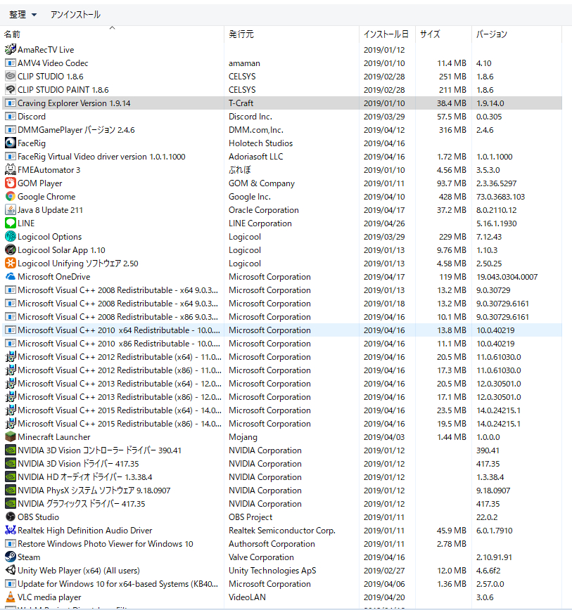
Task: Select Craving Explorer Version 1.9.14 row
Action: click(282, 103)
